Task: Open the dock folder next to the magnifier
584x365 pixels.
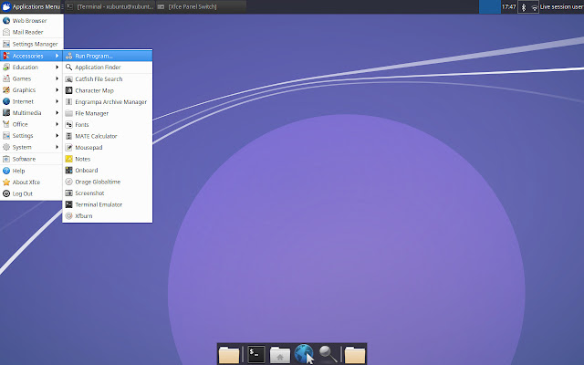Action: tap(355, 354)
